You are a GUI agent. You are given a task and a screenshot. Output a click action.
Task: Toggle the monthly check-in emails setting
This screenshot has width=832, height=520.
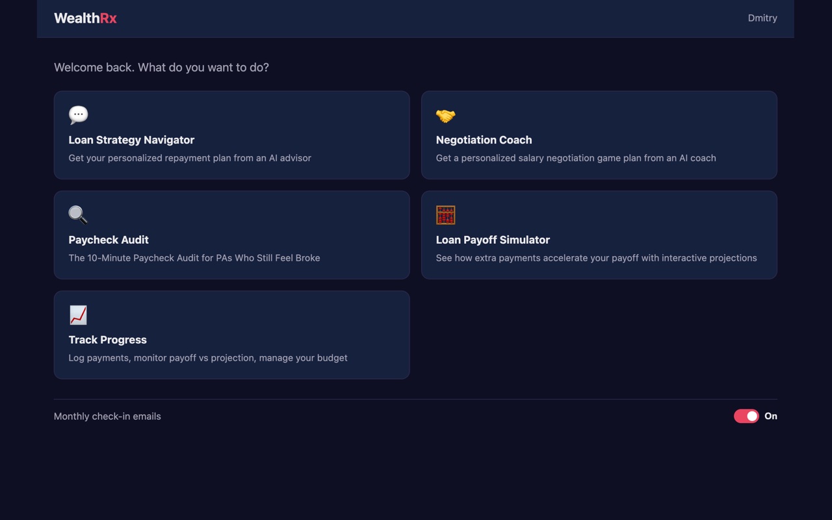pos(746,416)
